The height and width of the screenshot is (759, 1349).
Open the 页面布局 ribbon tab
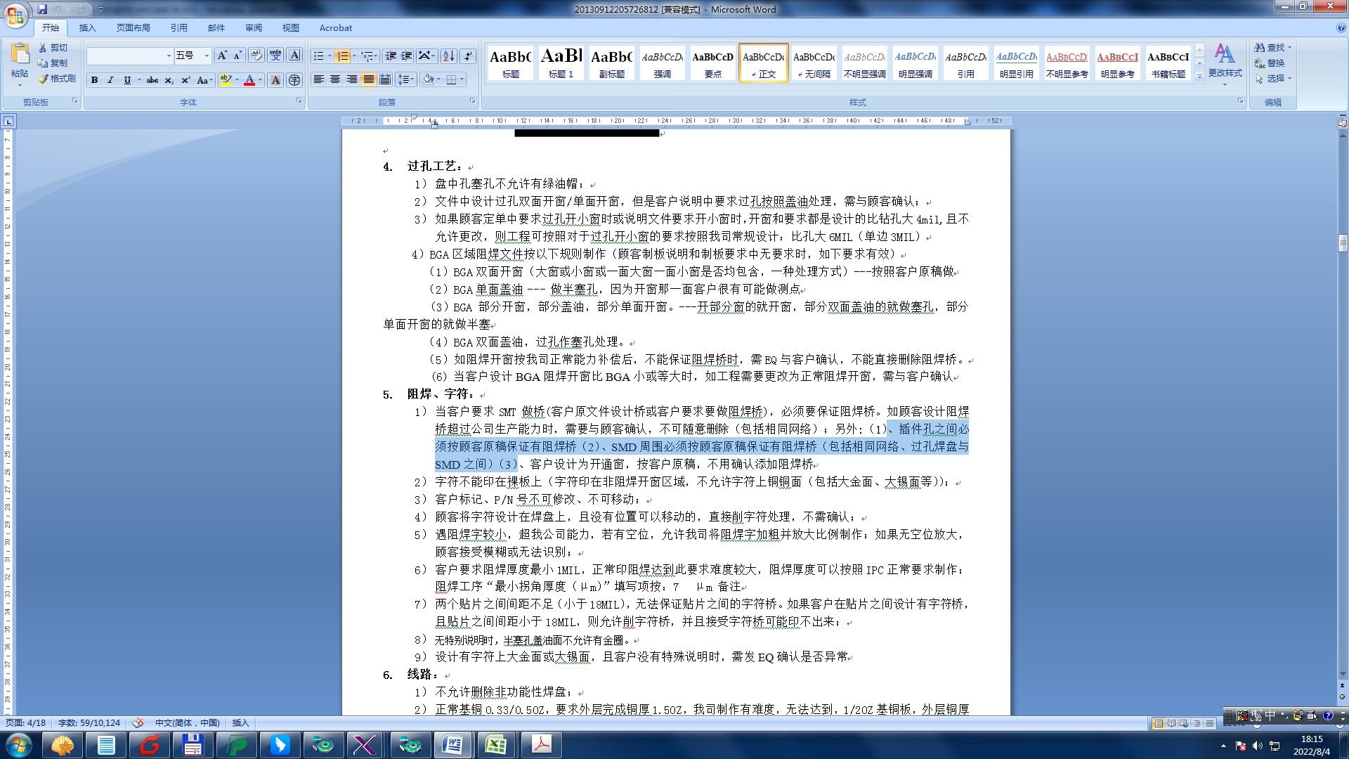[x=133, y=28]
